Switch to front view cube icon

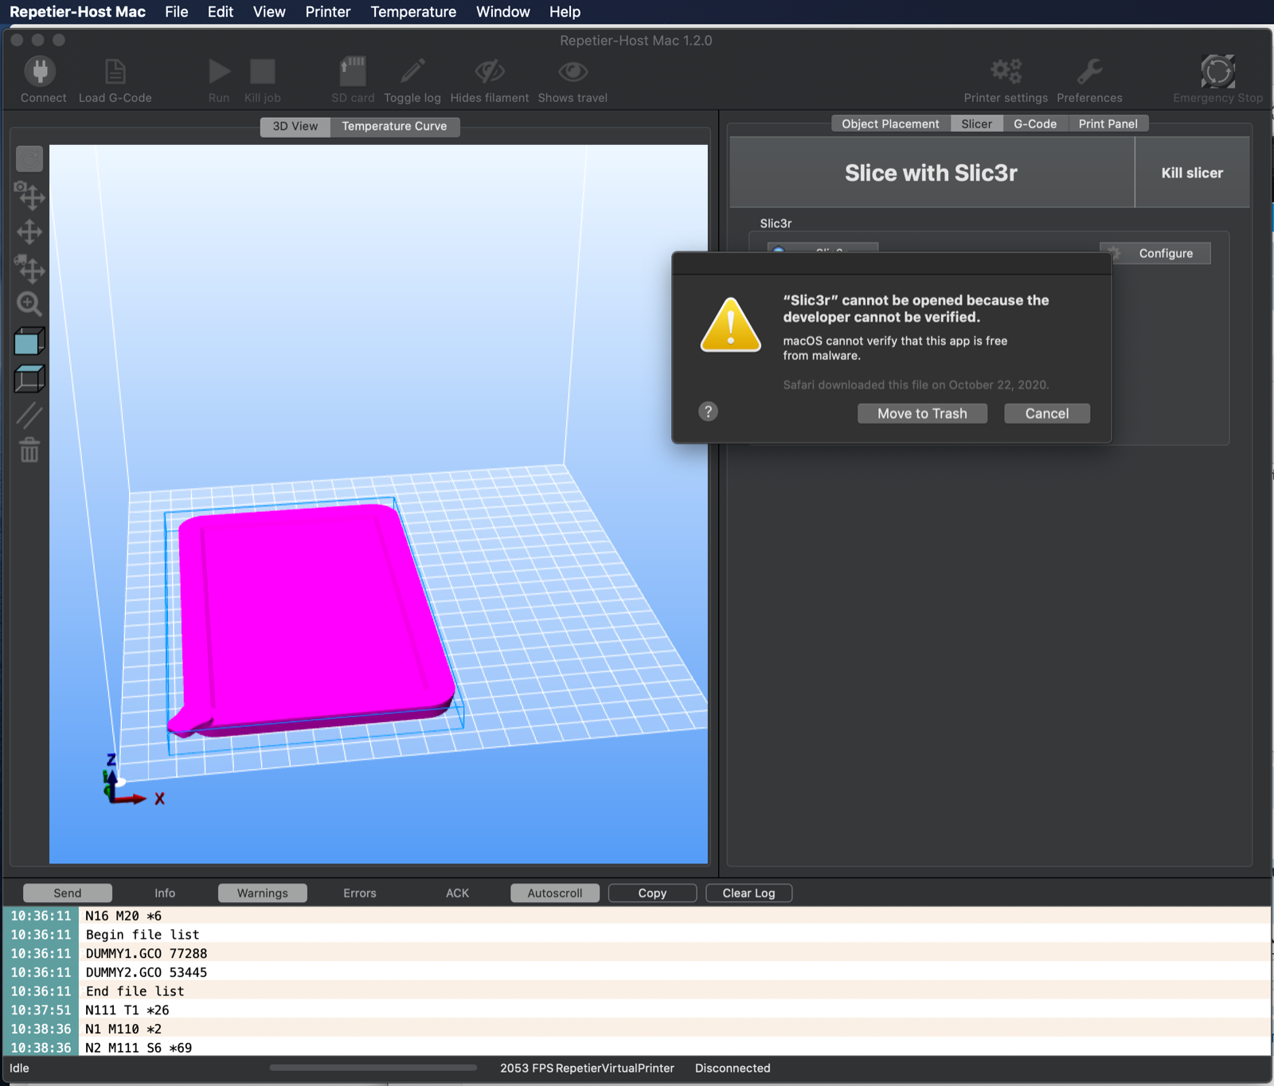click(29, 342)
